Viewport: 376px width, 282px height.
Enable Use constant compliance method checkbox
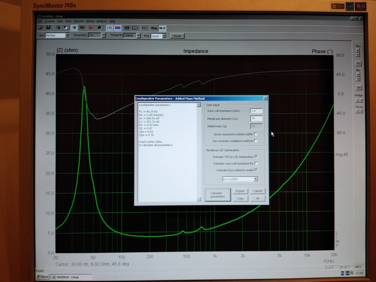[256, 141]
